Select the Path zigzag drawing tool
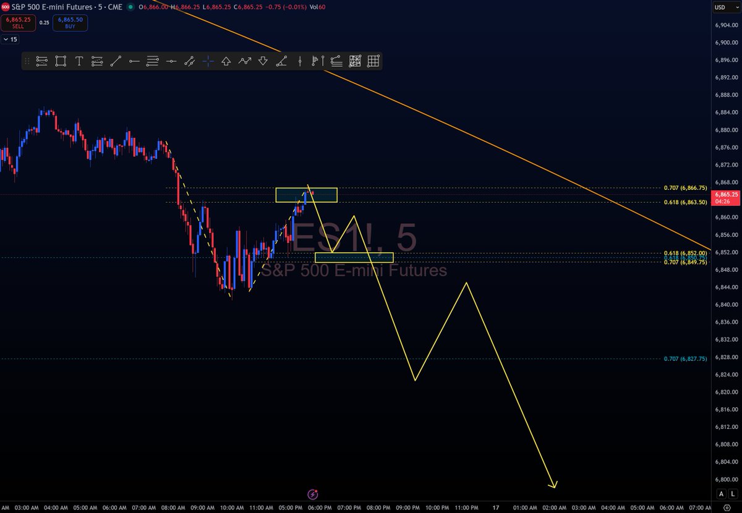Viewport: 742px width, 513px height. pos(245,61)
